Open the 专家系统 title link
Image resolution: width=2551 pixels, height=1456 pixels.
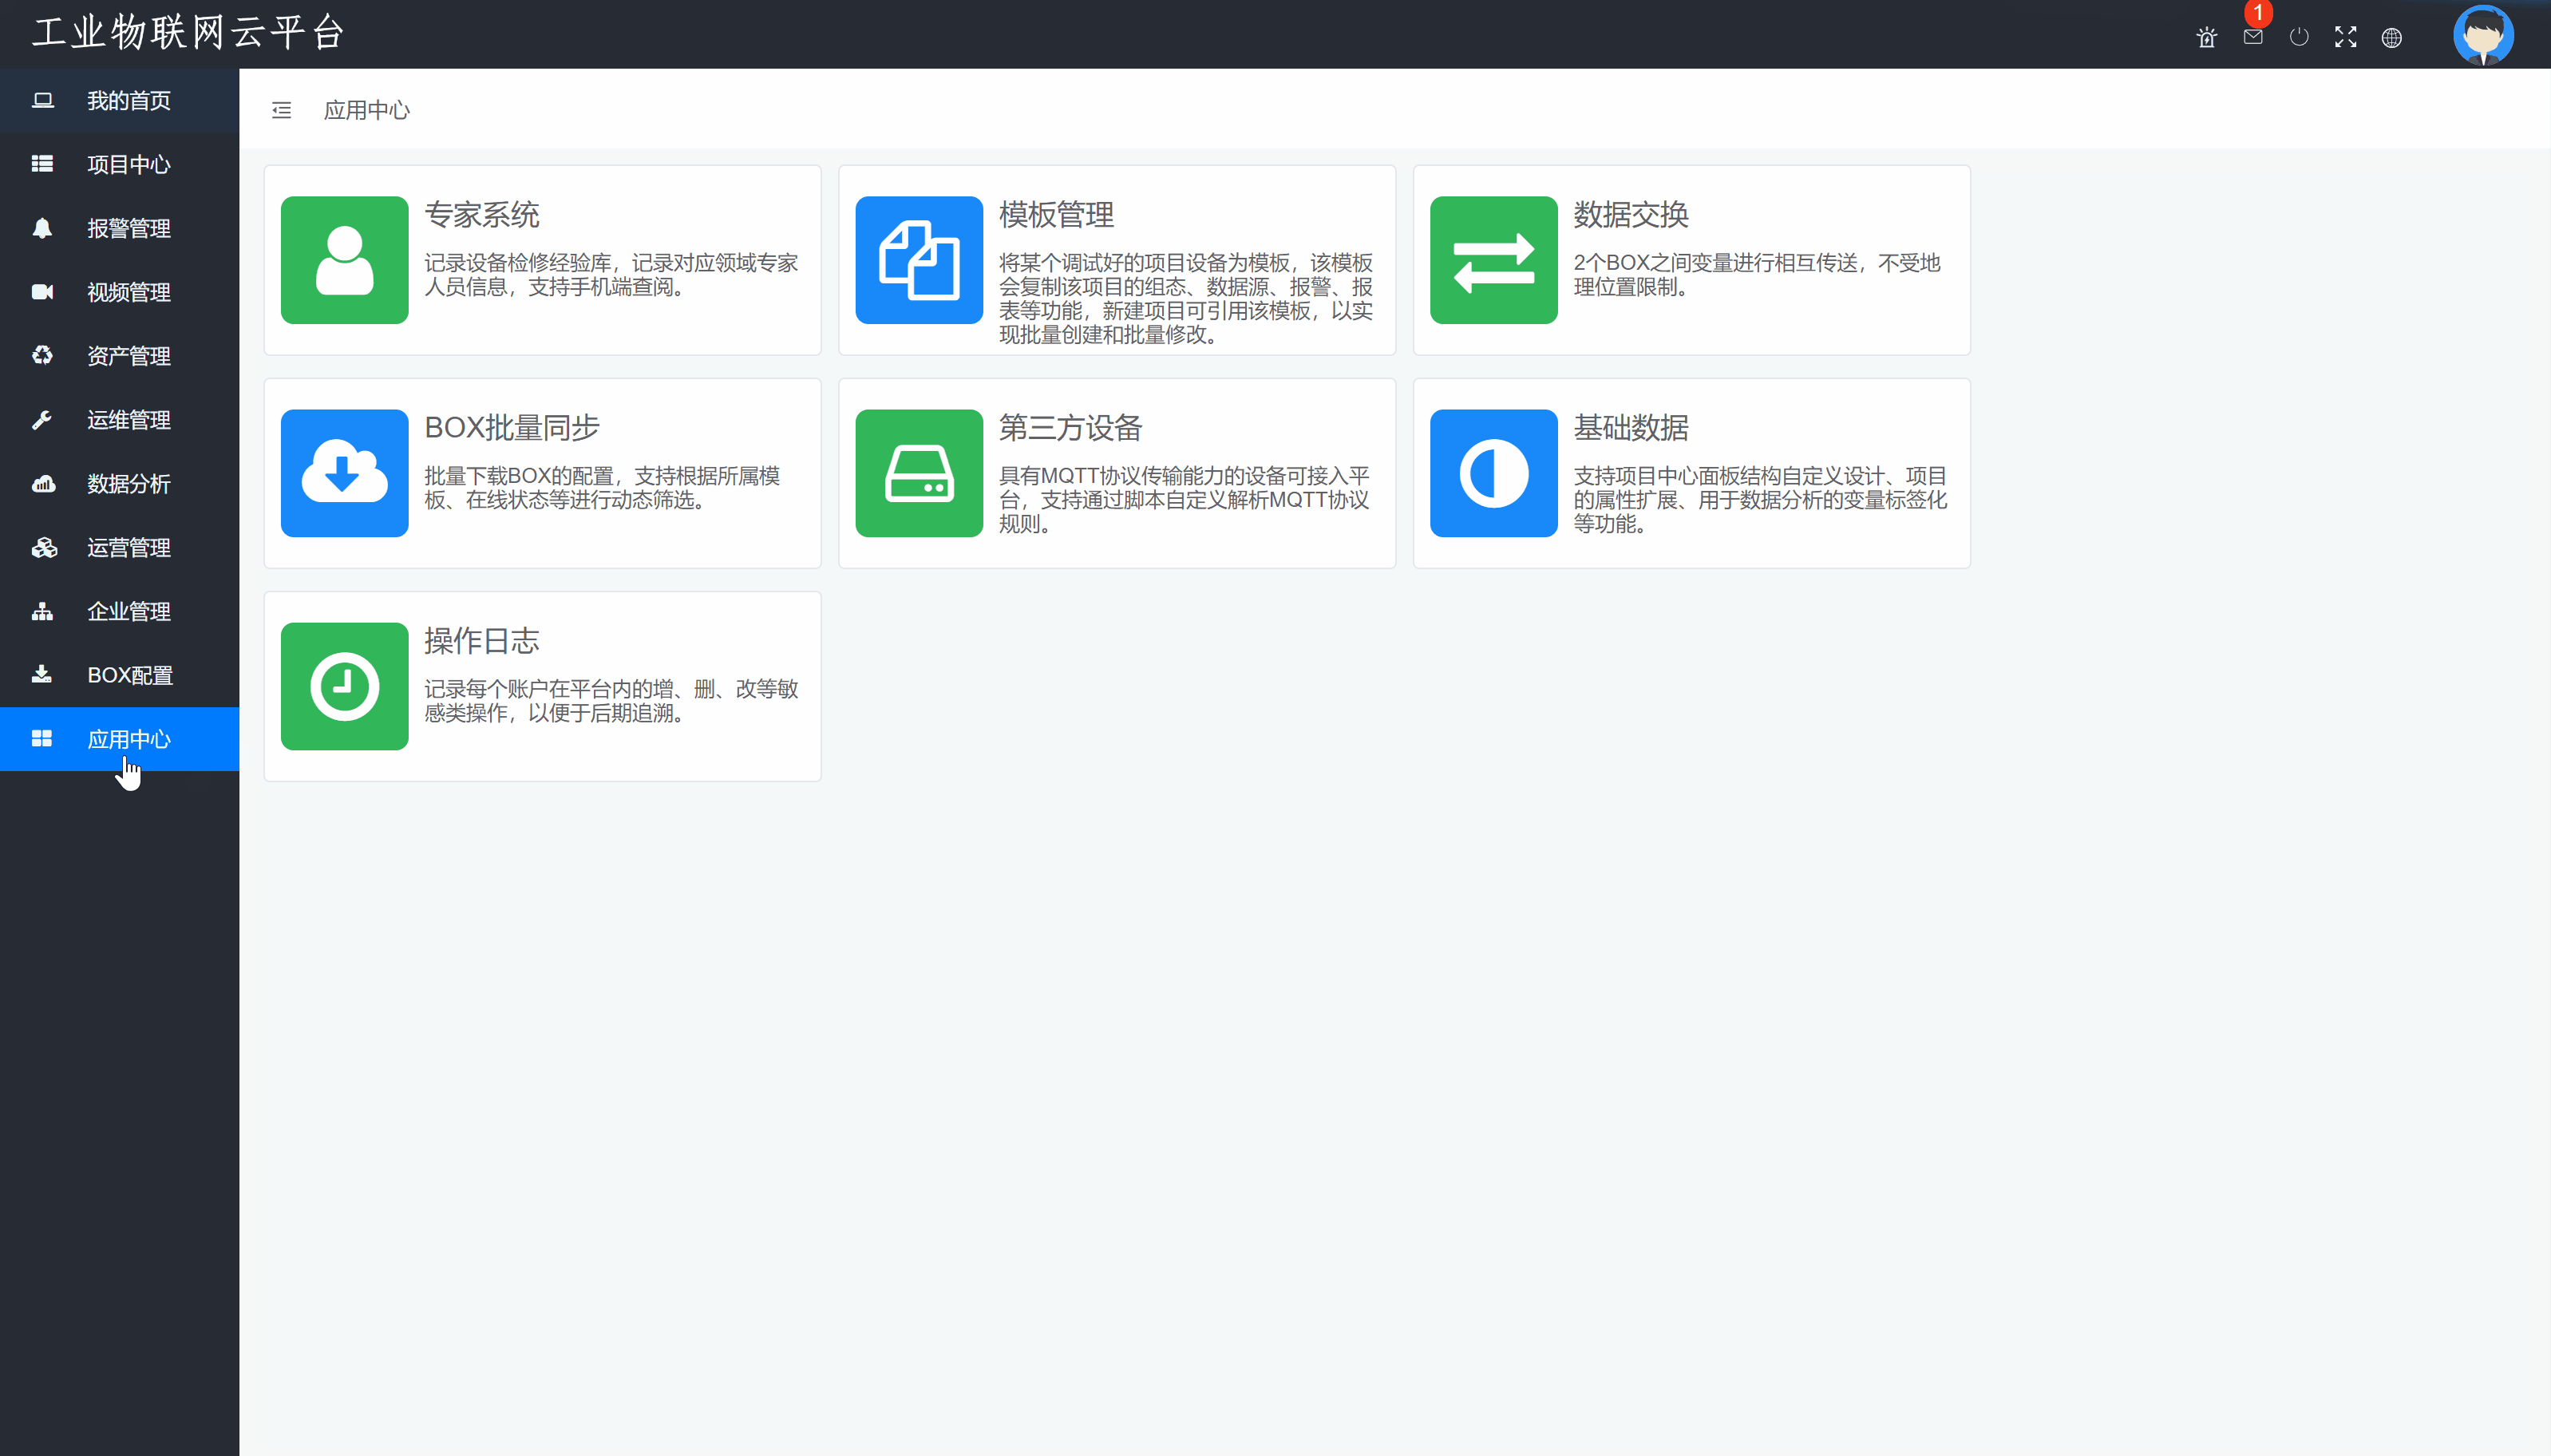pos(482,214)
